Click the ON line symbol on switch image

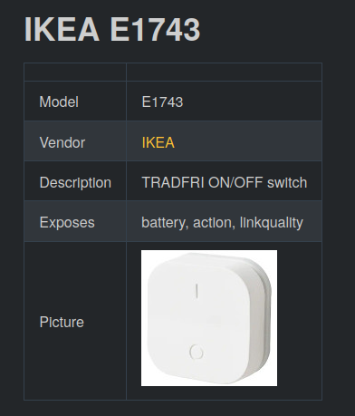click(x=197, y=291)
